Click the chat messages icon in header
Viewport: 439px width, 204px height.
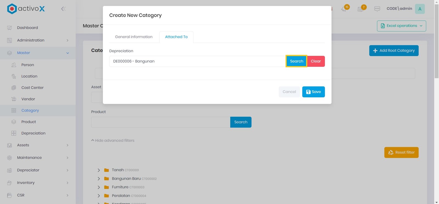pyautogui.click(x=377, y=9)
